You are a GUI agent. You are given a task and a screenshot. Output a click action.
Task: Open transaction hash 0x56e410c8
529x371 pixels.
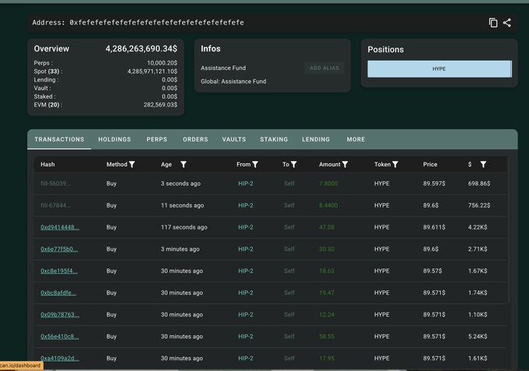[x=60, y=337]
